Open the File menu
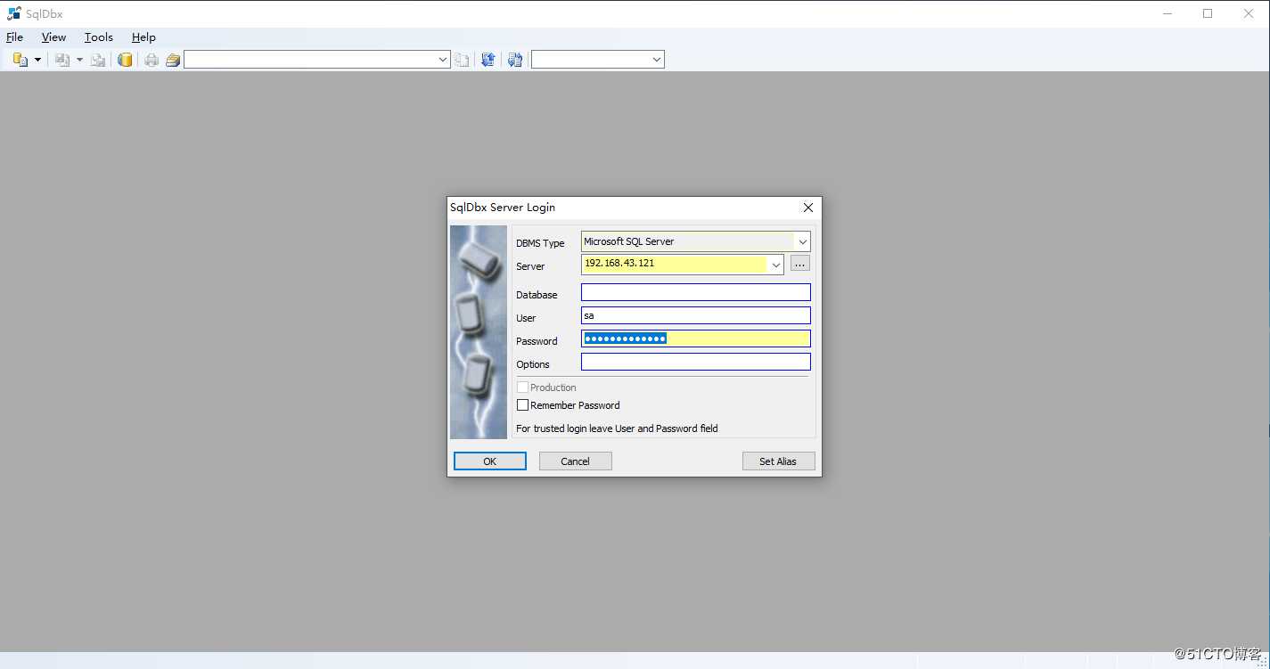 (14, 37)
